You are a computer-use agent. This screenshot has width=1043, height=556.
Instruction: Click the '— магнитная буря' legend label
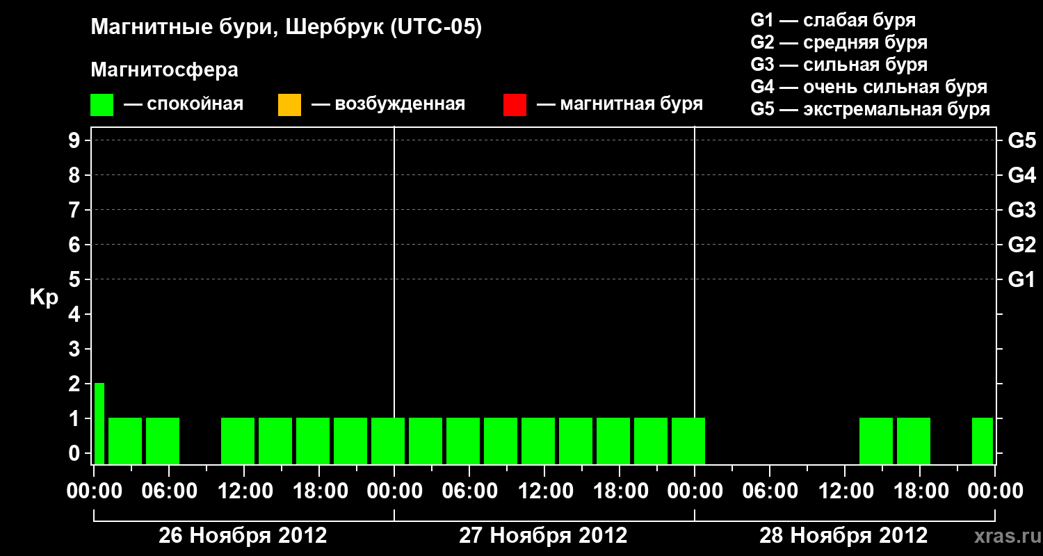tap(620, 104)
